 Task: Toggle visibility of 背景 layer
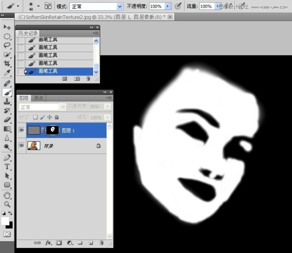pyautogui.click(x=21, y=145)
